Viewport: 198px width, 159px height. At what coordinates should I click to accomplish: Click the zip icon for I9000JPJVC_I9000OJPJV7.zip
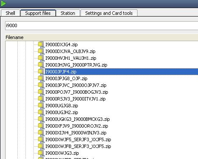point(41,85)
